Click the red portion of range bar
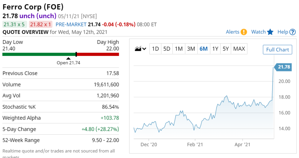This screenshot has width=299, height=158. 98,54
